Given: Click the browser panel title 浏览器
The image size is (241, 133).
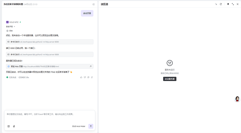Looking at the screenshot, I should coord(104,4).
